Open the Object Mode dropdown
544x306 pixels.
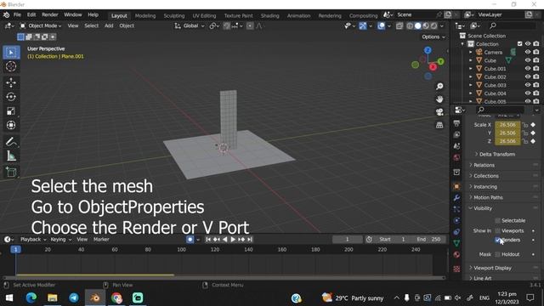41,25
